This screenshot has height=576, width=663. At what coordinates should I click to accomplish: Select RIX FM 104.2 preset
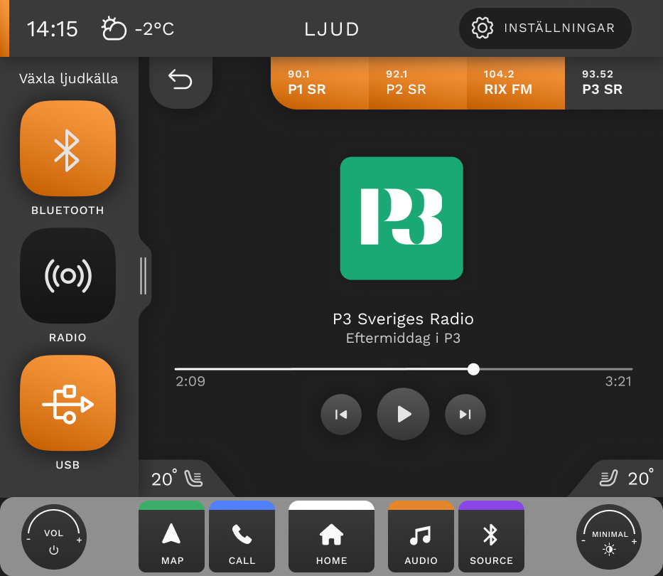(x=516, y=83)
